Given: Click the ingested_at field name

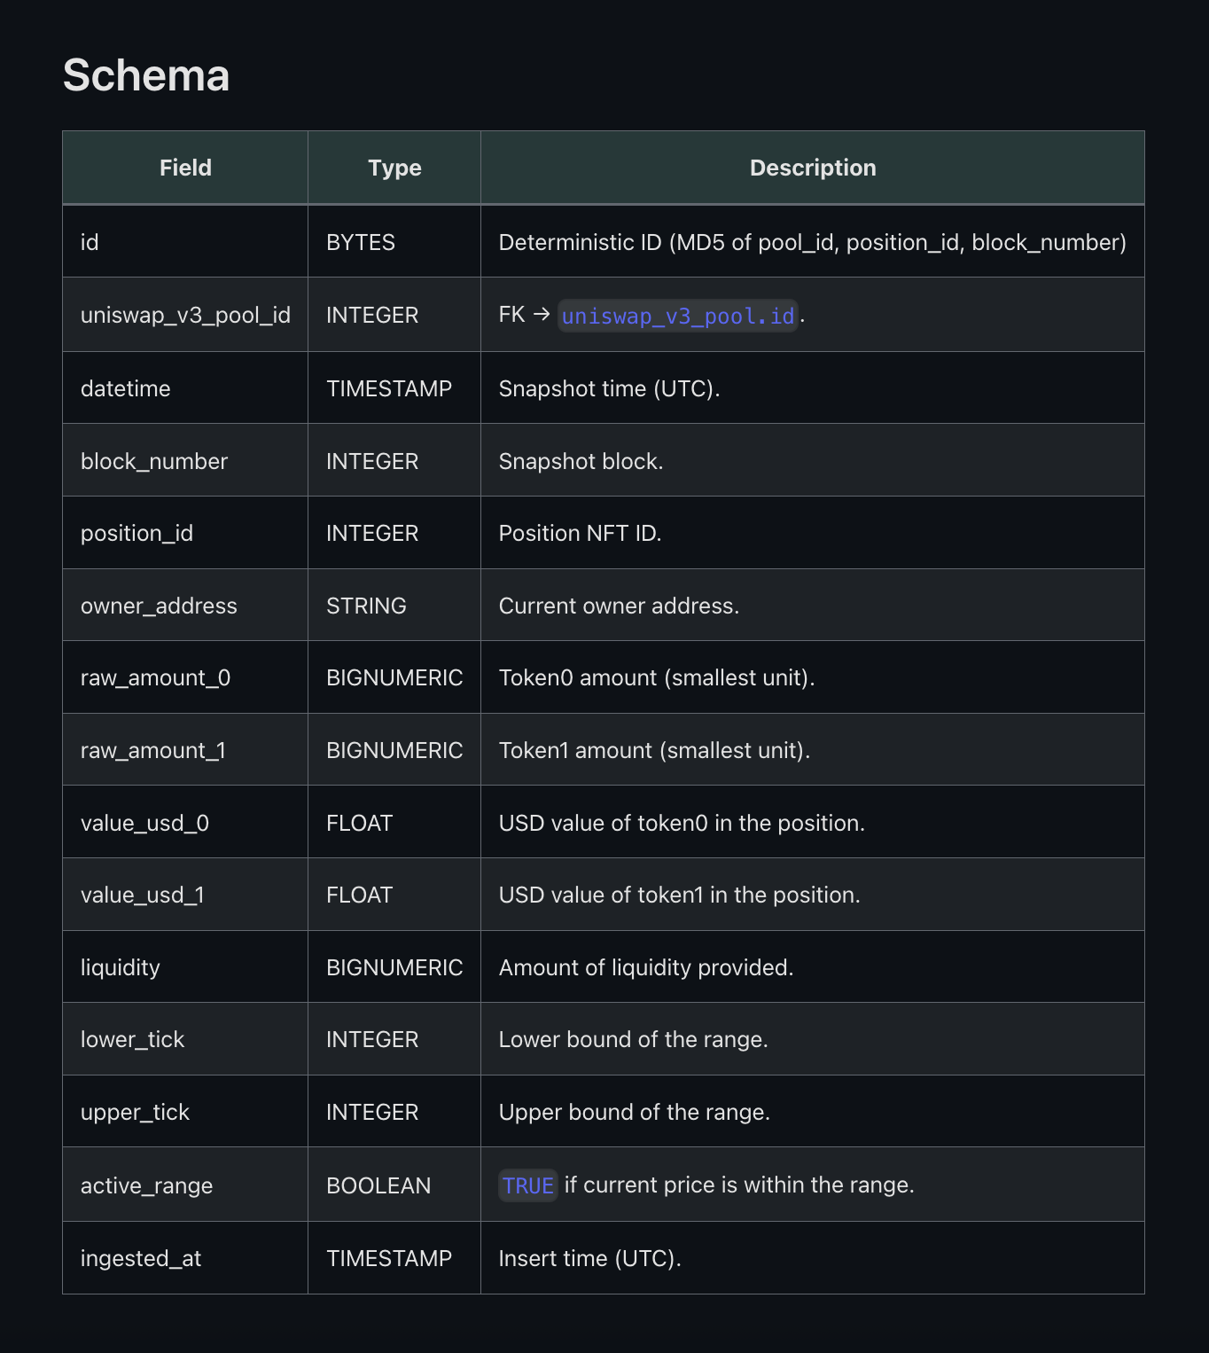Looking at the screenshot, I should tap(141, 1258).
